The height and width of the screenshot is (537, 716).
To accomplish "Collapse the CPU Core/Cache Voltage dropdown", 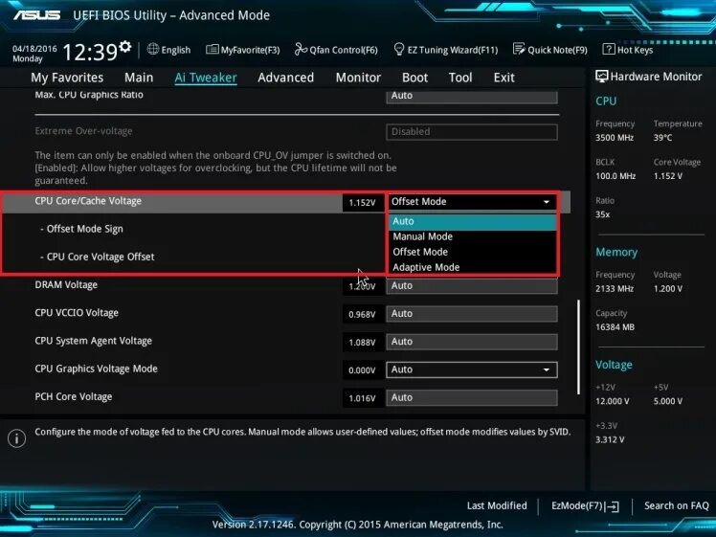I will 472,202.
